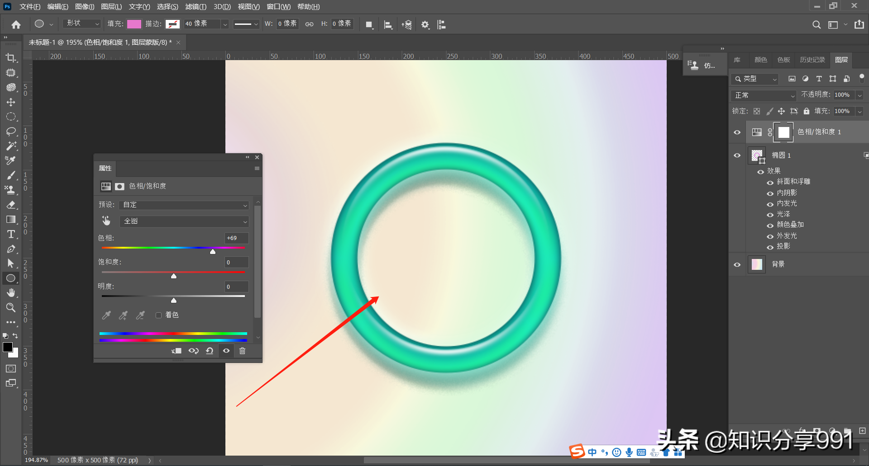Click the pink fill color swatch
This screenshot has height=466, width=869.
134,24
